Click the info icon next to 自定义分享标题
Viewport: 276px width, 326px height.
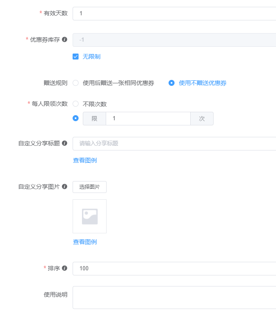pyautogui.click(x=65, y=143)
